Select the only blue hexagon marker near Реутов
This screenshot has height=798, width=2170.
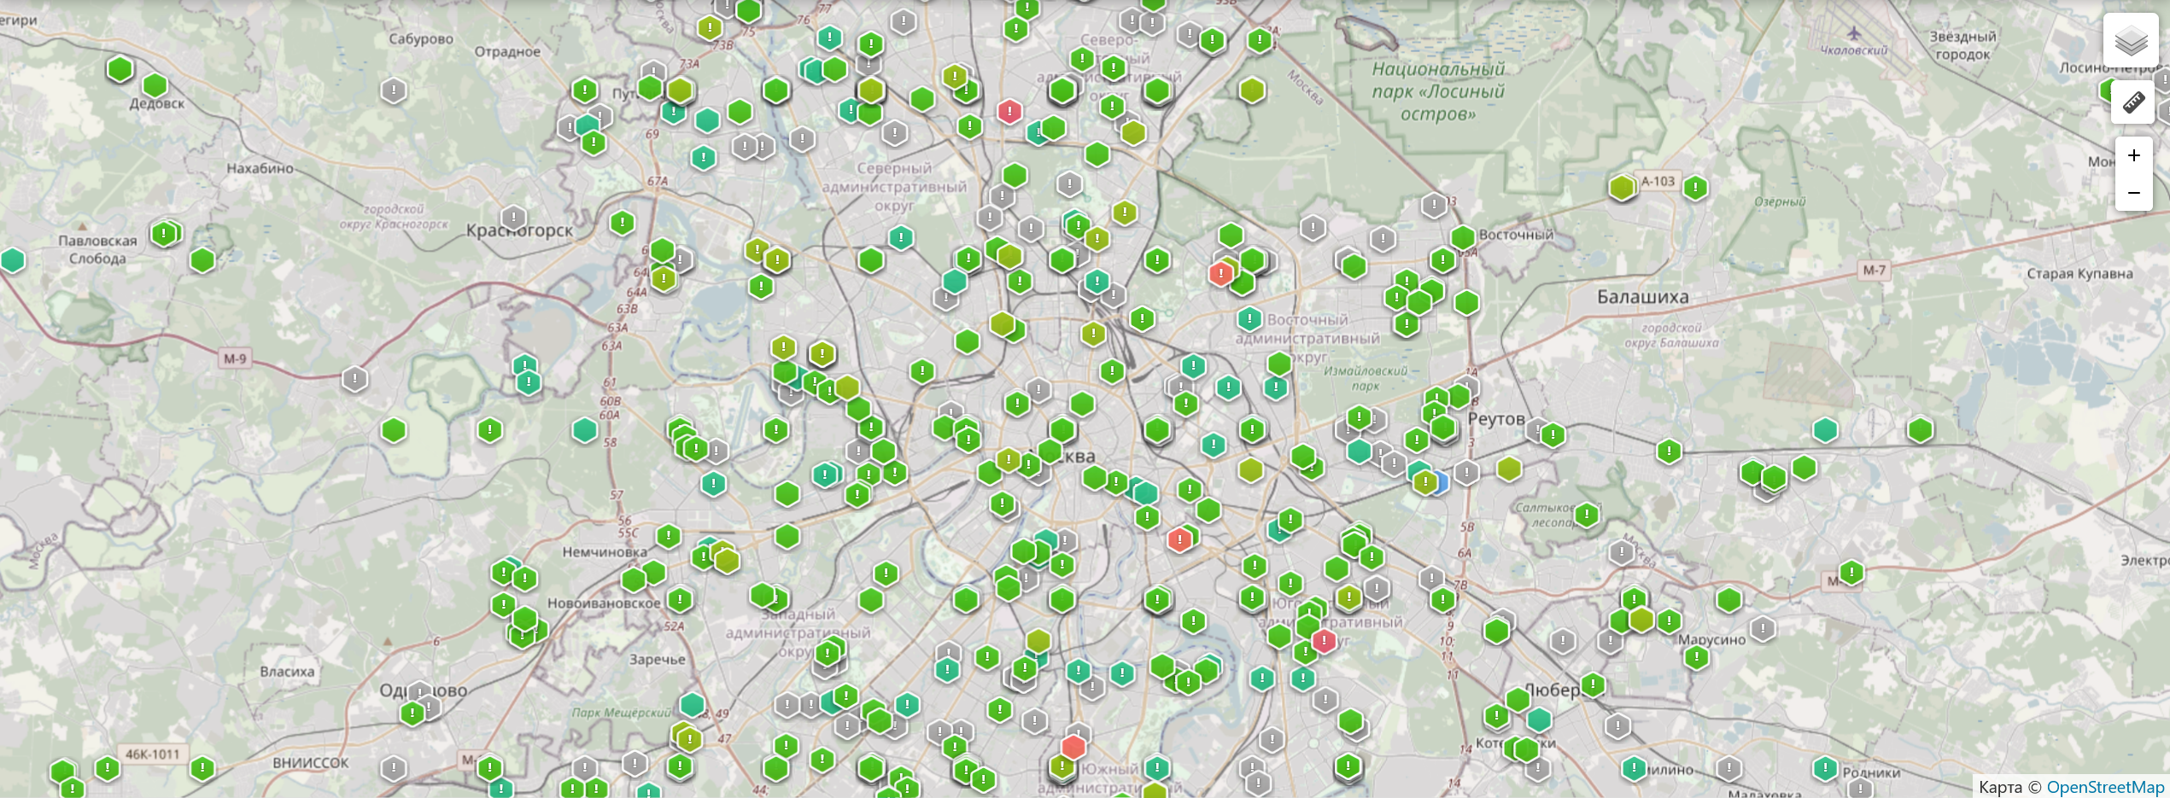click(1439, 482)
